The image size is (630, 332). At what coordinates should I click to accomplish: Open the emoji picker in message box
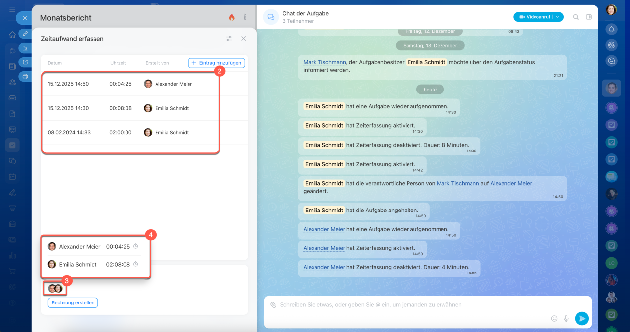pyautogui.click(x=554, y=319)
